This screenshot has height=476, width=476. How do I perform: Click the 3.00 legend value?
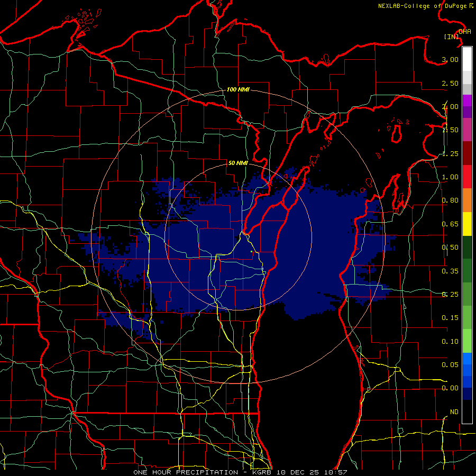point(450,59)
